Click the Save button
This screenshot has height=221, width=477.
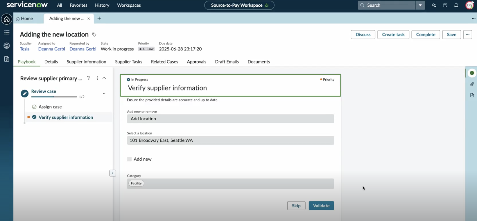tap(451, 35)
